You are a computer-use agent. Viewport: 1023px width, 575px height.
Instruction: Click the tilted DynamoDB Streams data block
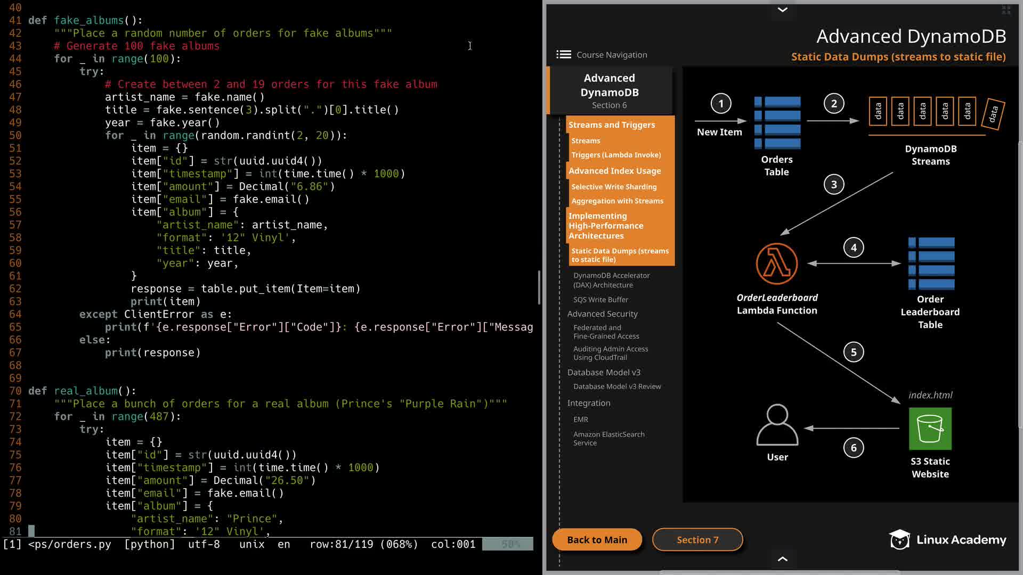point(993,113)
